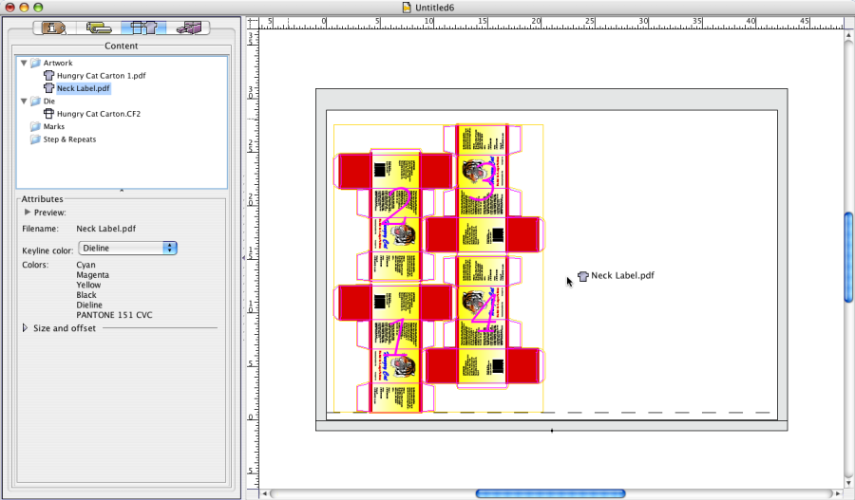Viewport: 855px width, 500px height.
Task: Click the horizontal scrollbar left arrow
Action: 265,493
